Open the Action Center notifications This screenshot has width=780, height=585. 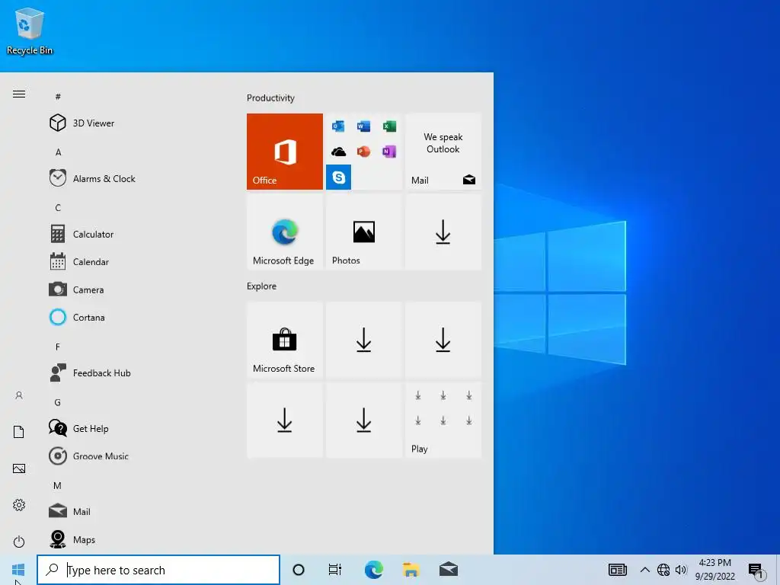pyautogui.click(x=756, y=571)
